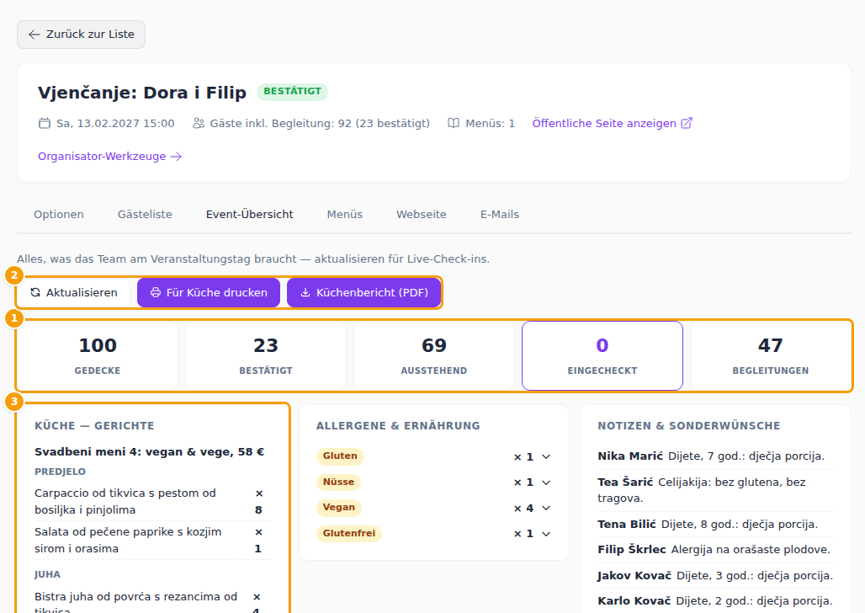Go back with Zurück zur Liste

[81, 35]
